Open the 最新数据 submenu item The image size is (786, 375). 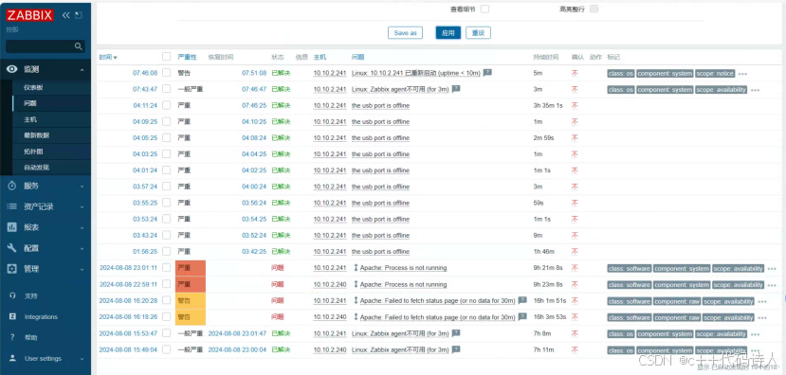pyautogui.click(x=37, y=135)
